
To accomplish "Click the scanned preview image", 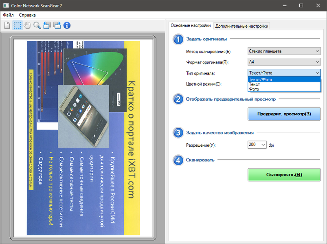I will (x=83, y=138).
